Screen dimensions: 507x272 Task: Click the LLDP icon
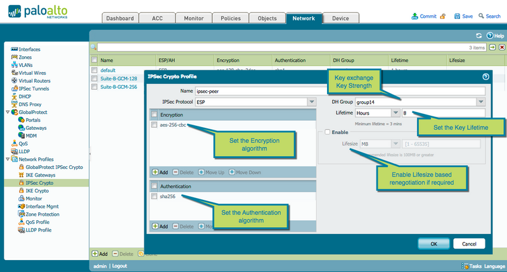(14, 151)
